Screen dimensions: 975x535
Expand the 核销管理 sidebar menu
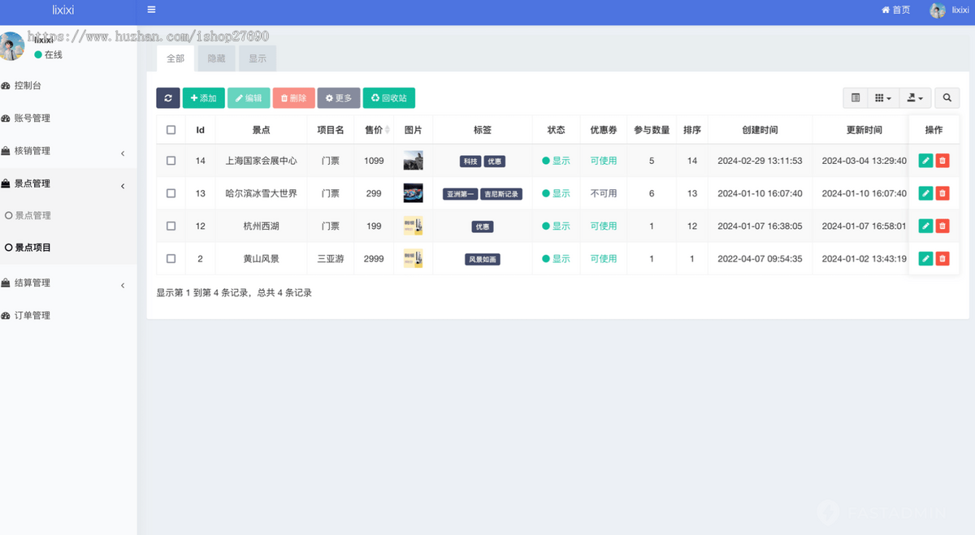click(x=68, y=151)
